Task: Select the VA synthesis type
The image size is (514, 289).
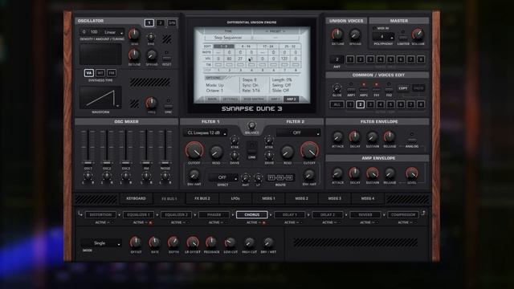Action: (89, 73)
